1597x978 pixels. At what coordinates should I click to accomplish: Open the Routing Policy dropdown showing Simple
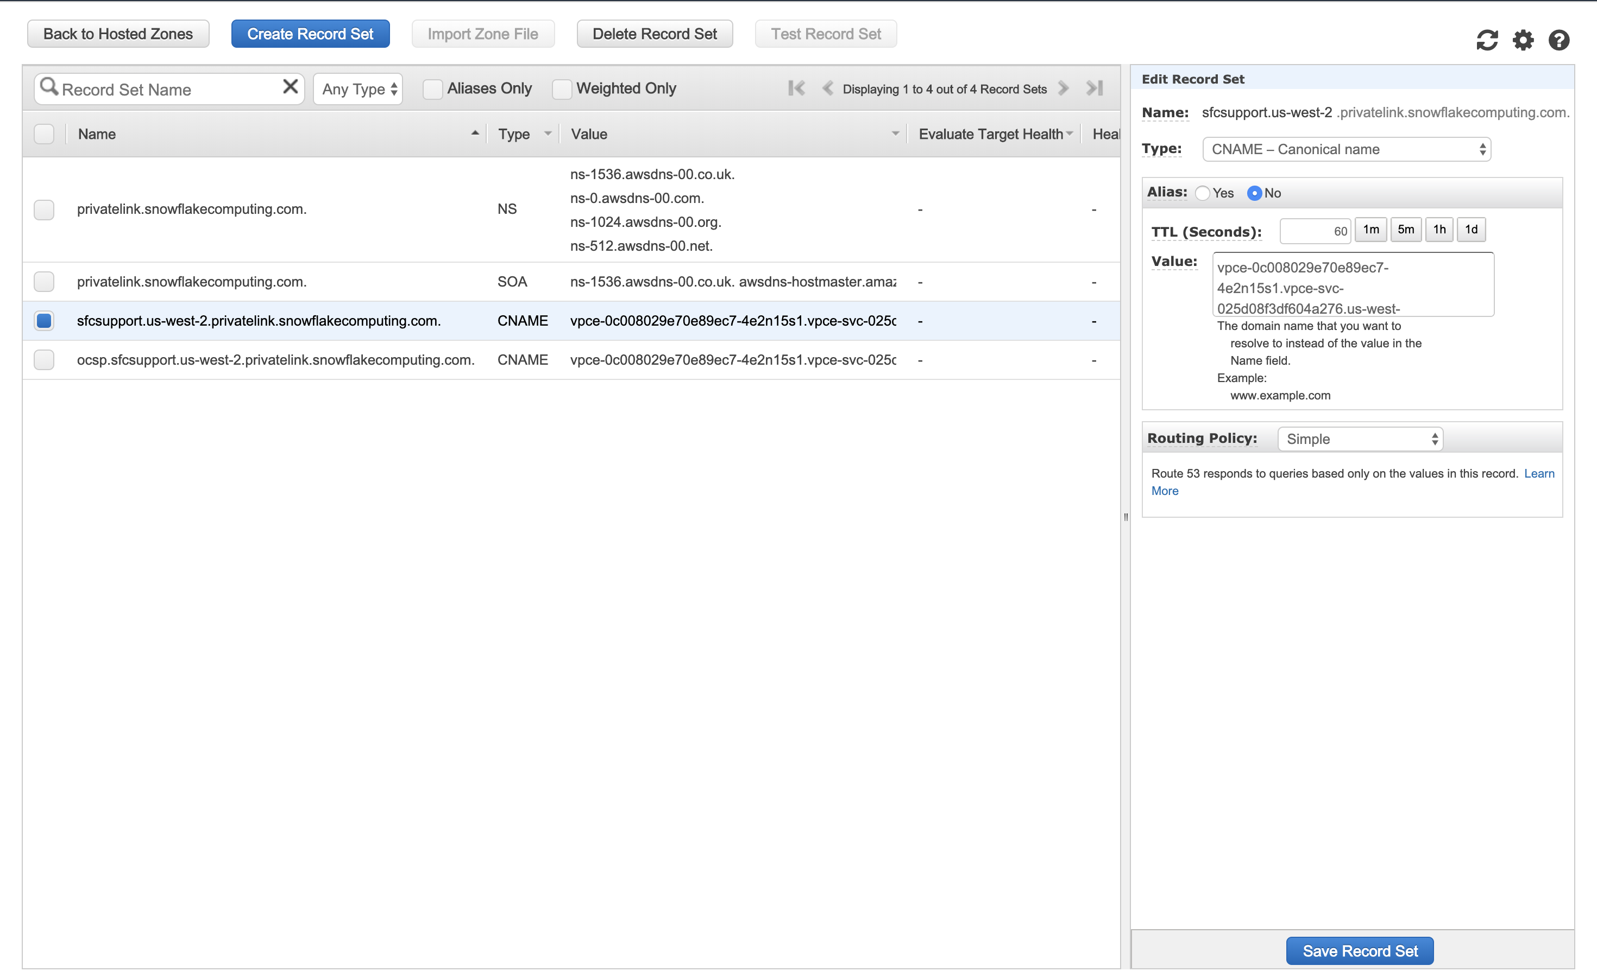tap(1359, 439)
